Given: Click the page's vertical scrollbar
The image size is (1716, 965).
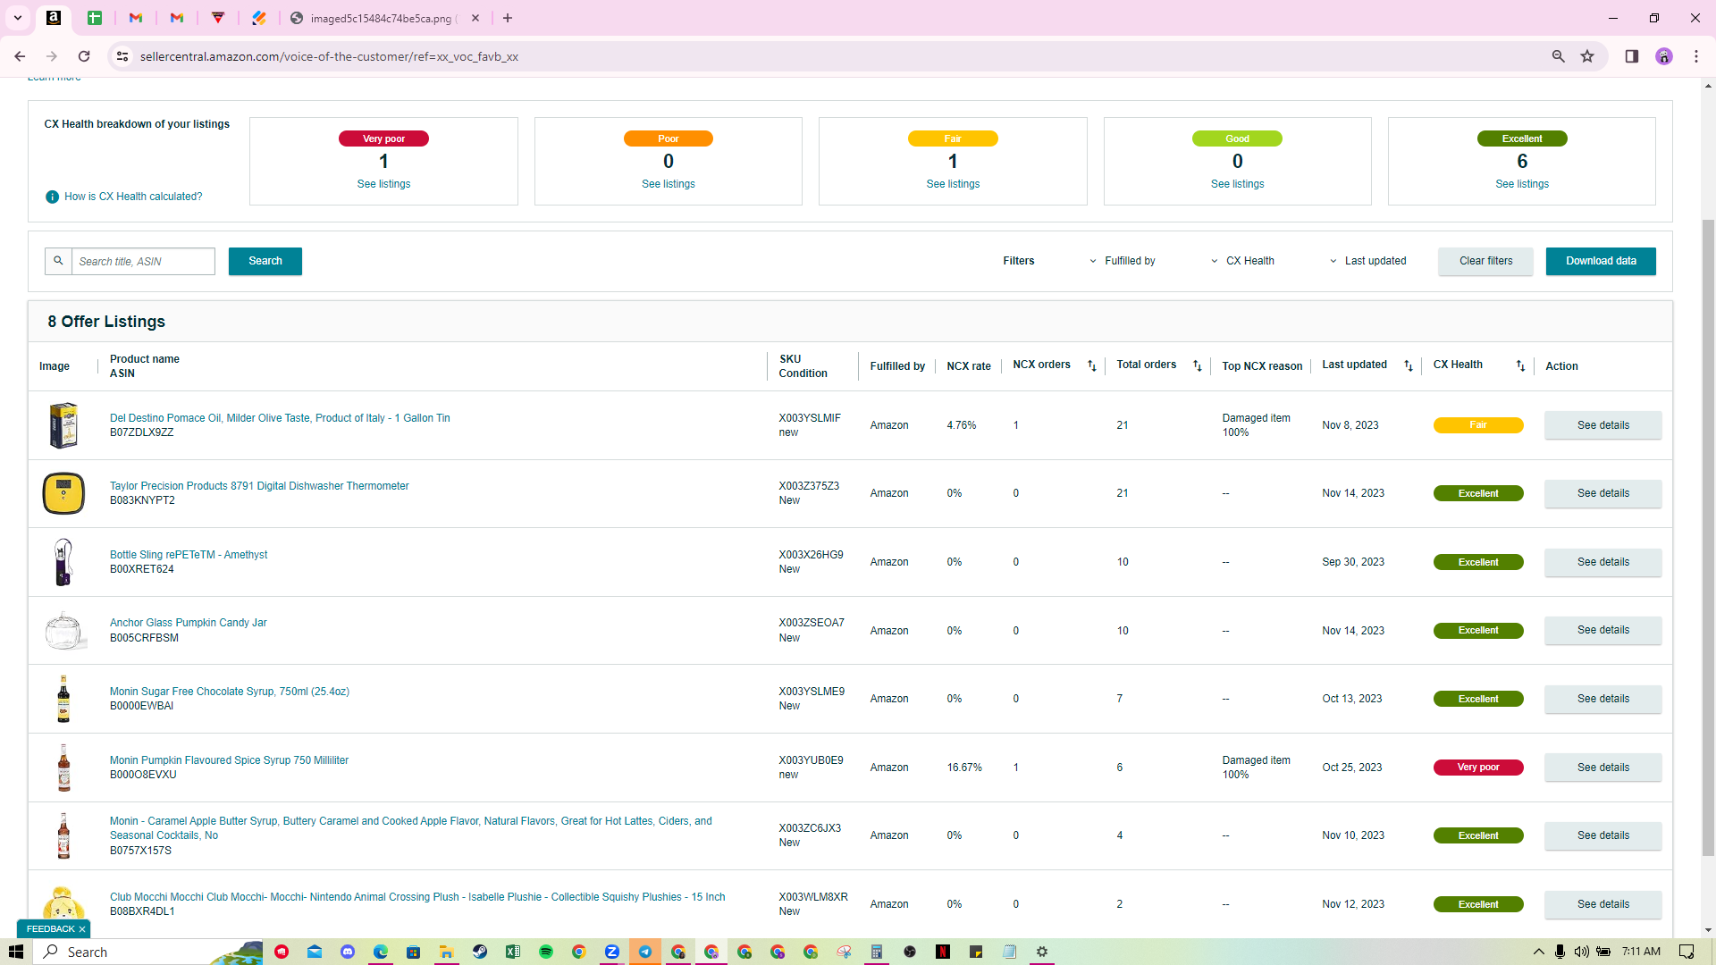Looking at the screenshot, I should click(1708, 536).
